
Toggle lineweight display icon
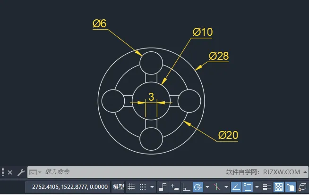pyautogui.click(x=267, y=187)
